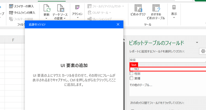Image resolution: width=206 pixels, height=110 pixels.
Task: Click the Change Data Source (データソースの変更) icon
Action: pos(61,8)
